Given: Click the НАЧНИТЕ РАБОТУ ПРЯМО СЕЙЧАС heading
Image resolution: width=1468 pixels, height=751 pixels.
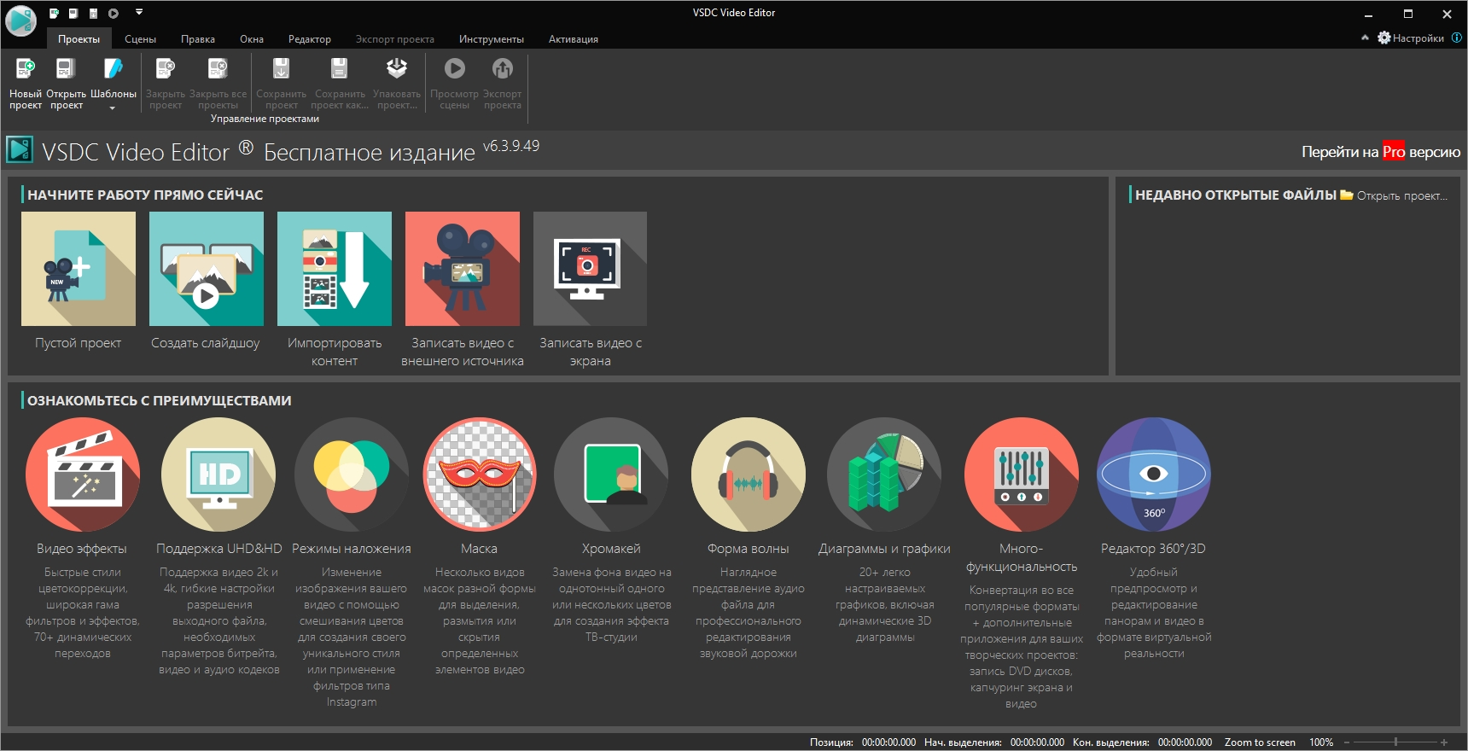Looking at the screenshot, I should coord(145,195).
